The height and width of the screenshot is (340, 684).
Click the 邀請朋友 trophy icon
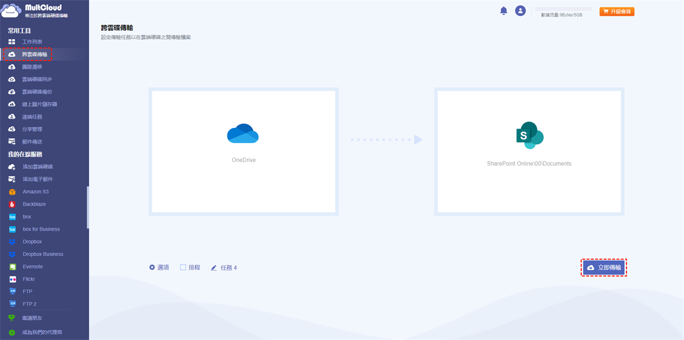tap(11, 318)
